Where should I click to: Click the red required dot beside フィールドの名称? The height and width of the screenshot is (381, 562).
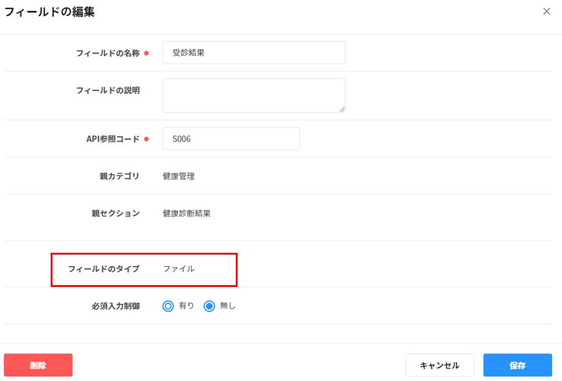(146, 54)
